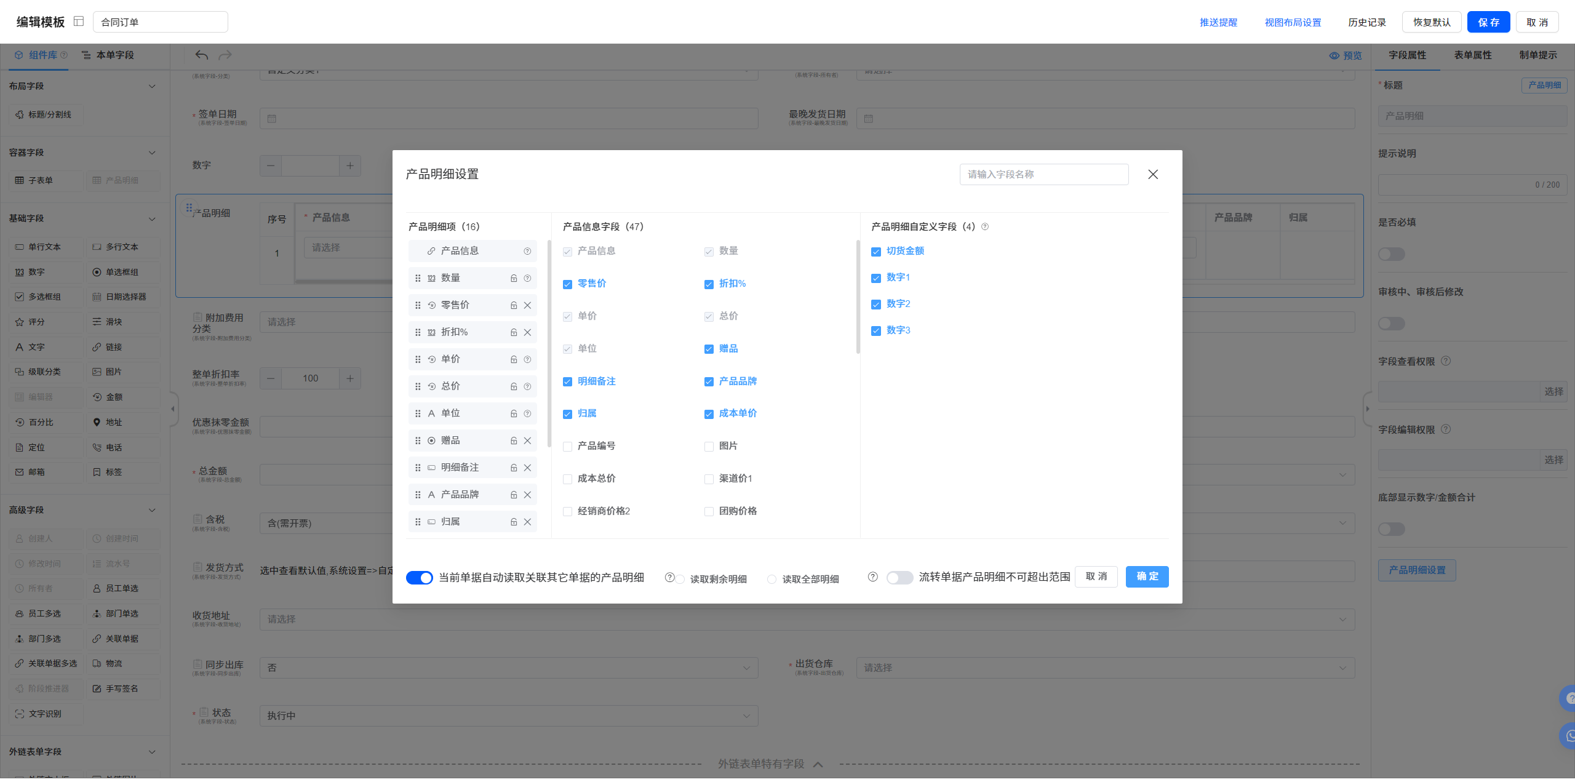The height and width of the screenshot is (782, 1575).
Task: Check the 产品编号 checkbox
Action: tap(567, 447)
